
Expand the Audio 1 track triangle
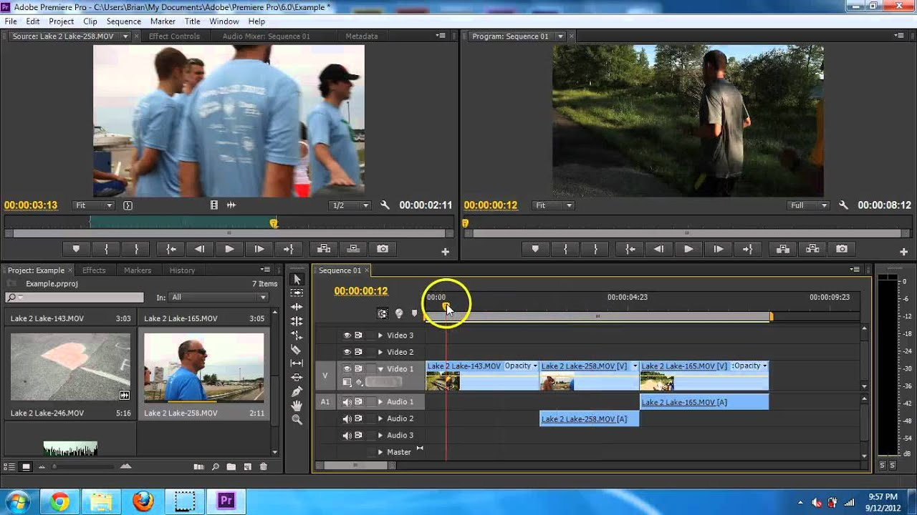pos(380,402)
